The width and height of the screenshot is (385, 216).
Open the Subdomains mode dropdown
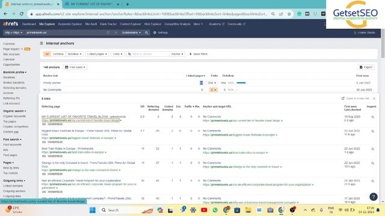tap(131, 32)
